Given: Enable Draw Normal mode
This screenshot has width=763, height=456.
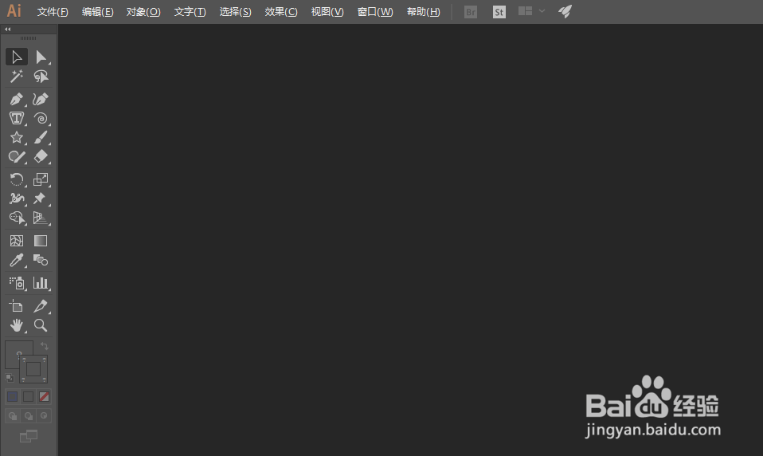Looking at the screenshot, I should pyautogui.click(x=13, y=415).
